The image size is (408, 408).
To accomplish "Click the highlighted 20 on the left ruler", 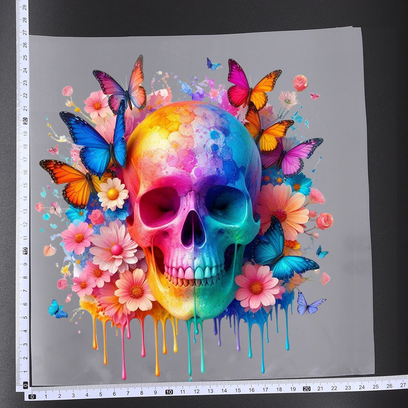I will [x=25, y=121].
